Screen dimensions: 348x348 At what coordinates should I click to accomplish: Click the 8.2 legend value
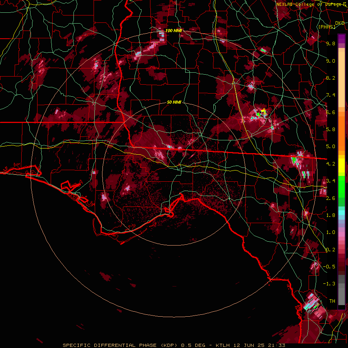[331, 78]
